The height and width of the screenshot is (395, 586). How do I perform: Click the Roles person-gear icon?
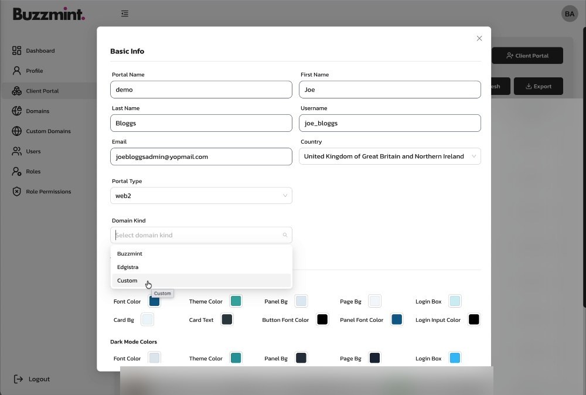tap(16, 172)
